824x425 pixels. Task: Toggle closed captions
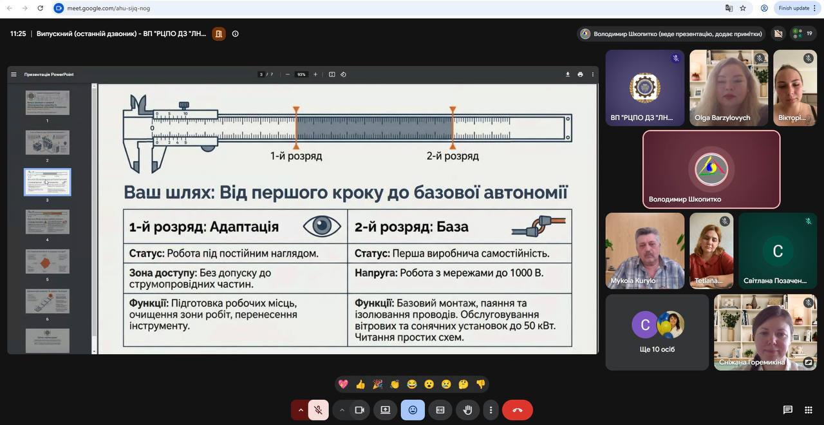440,410
